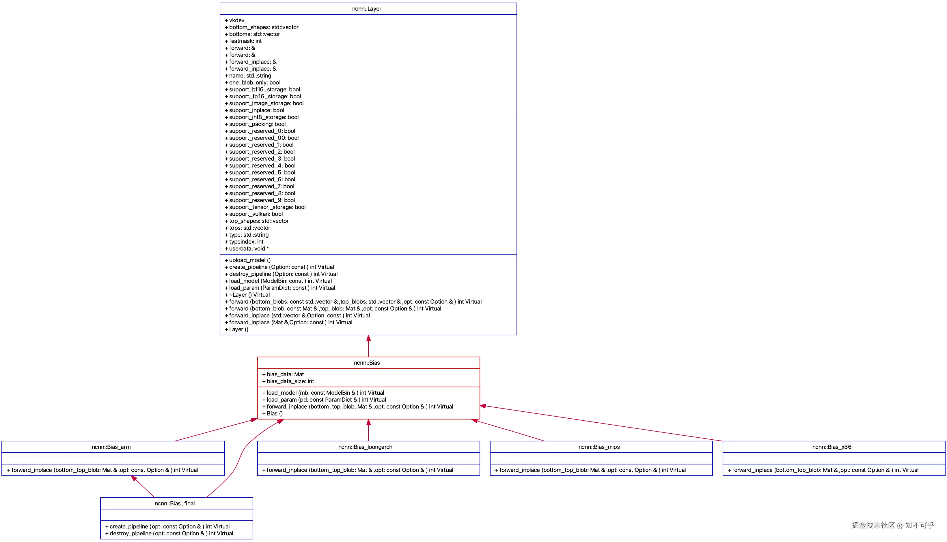The image size is (947, 542).
Task: Click Bias load_model (mb: const ModelBin) method
Action: click(x=323, y=393)
